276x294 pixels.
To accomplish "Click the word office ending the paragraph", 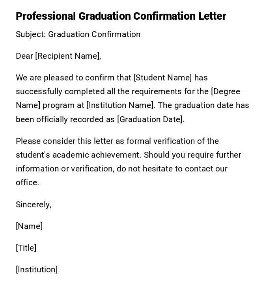I will 26,182.
